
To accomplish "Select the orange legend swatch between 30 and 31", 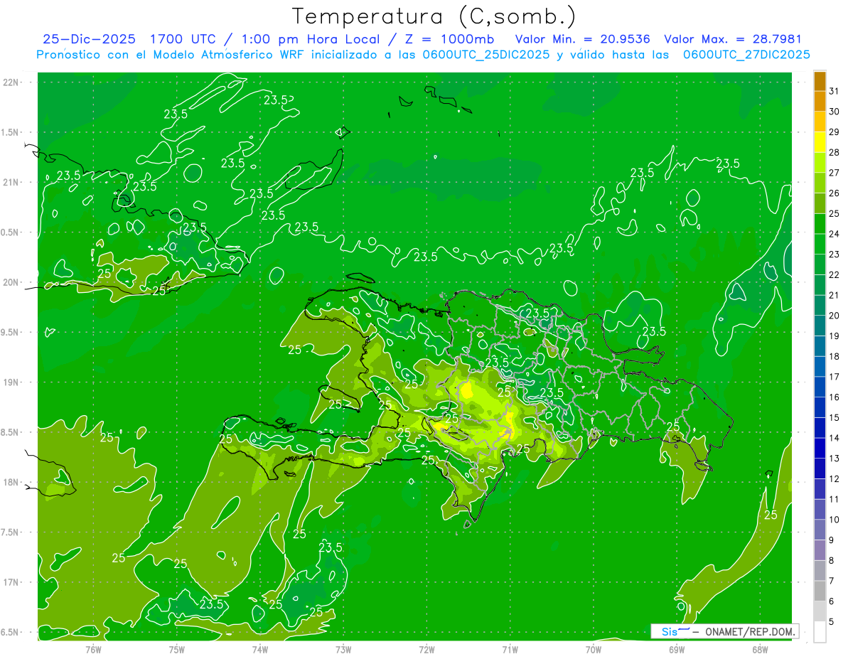I will [x=820, y=101].
